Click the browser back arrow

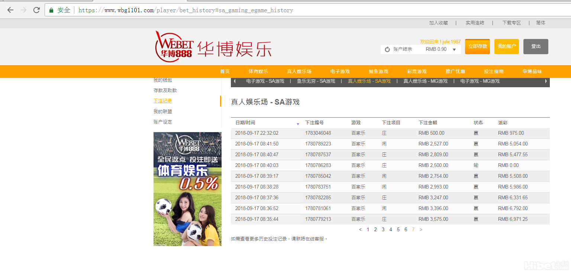pyautogui.click(x=10, y=10)
